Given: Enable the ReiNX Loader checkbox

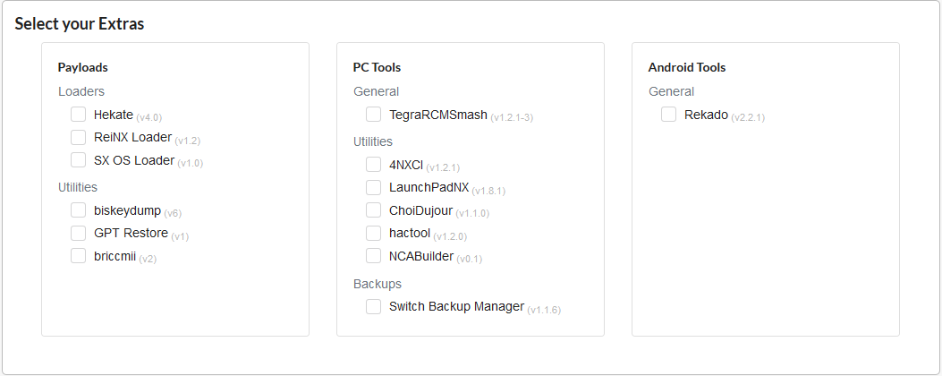Looking at the screenshot, I should tap(78, 137).
